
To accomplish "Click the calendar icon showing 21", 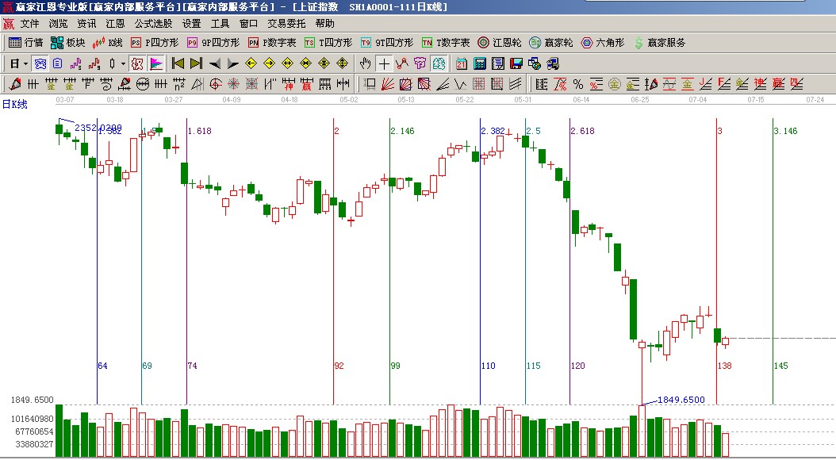I will point(462,63).
